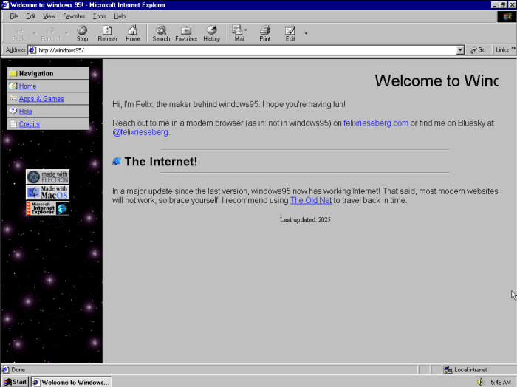Expand the Links toolbar chevron
Image resolution: width=517 pixels, height=387 pixels.
tap(513, 49)
